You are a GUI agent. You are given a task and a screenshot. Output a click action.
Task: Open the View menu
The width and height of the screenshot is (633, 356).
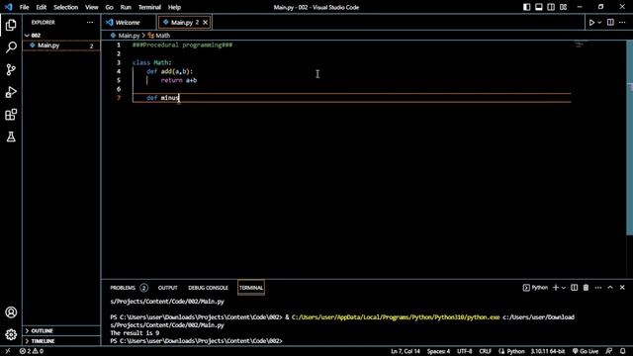(92, 7)
